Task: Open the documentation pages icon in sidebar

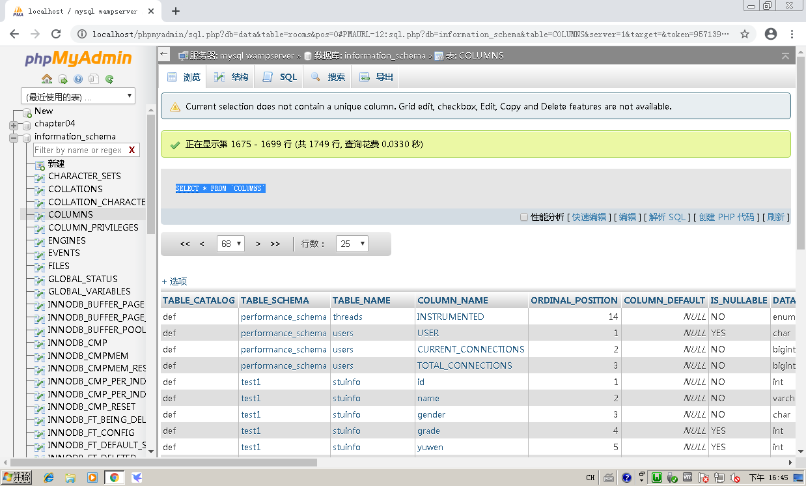Action: (94, 79)
